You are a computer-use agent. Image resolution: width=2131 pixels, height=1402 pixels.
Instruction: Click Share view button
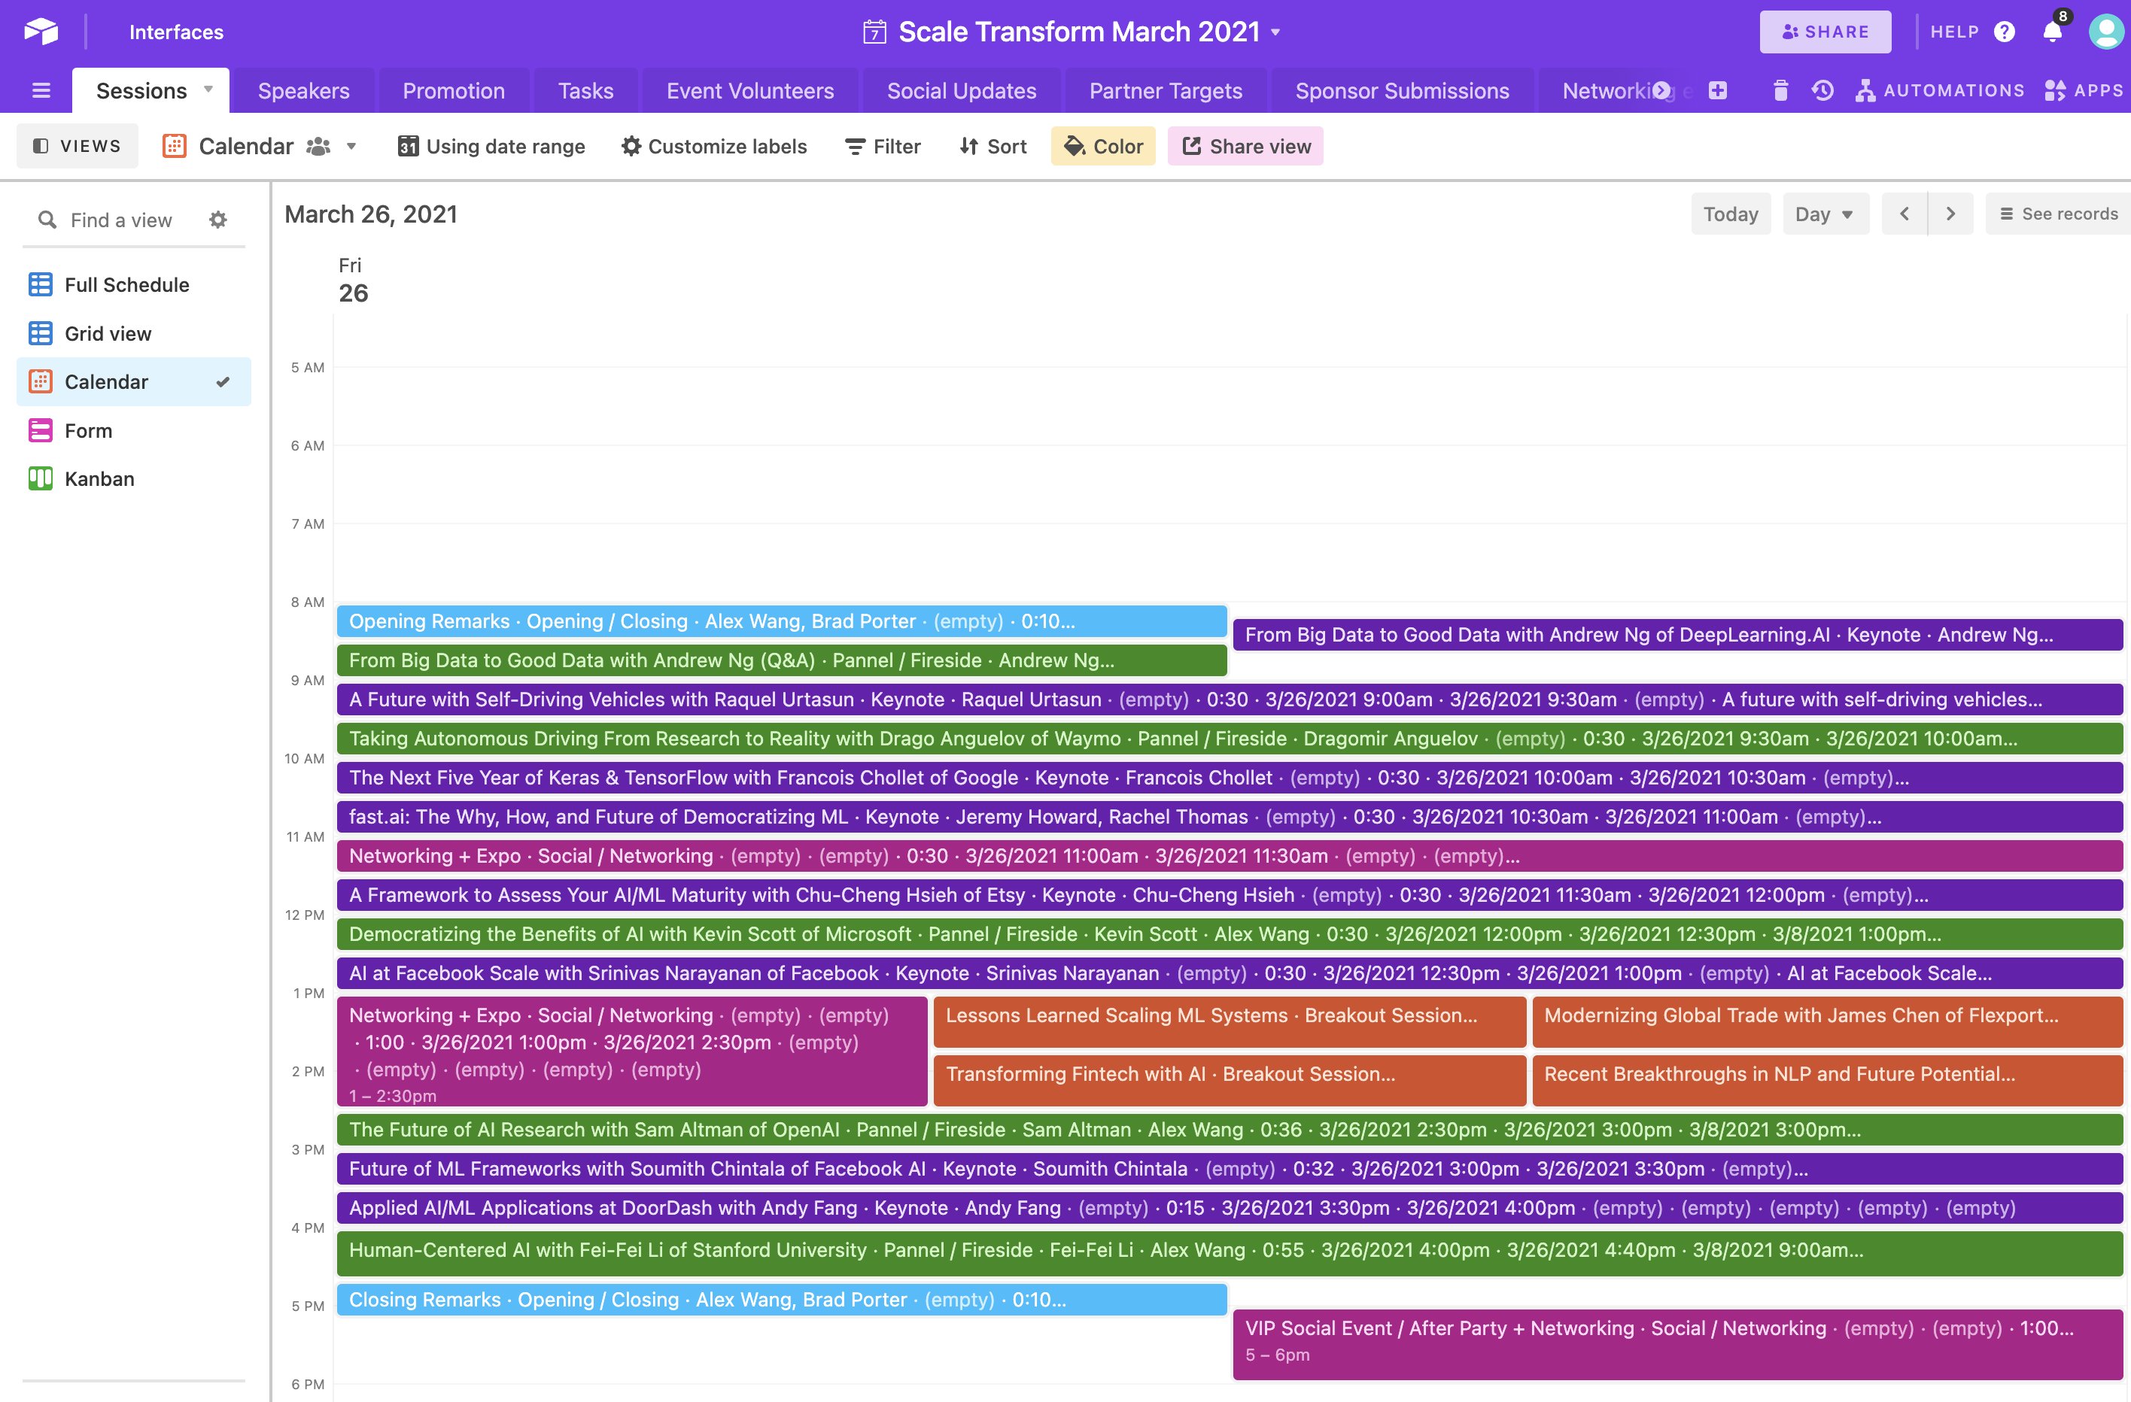1245,146
